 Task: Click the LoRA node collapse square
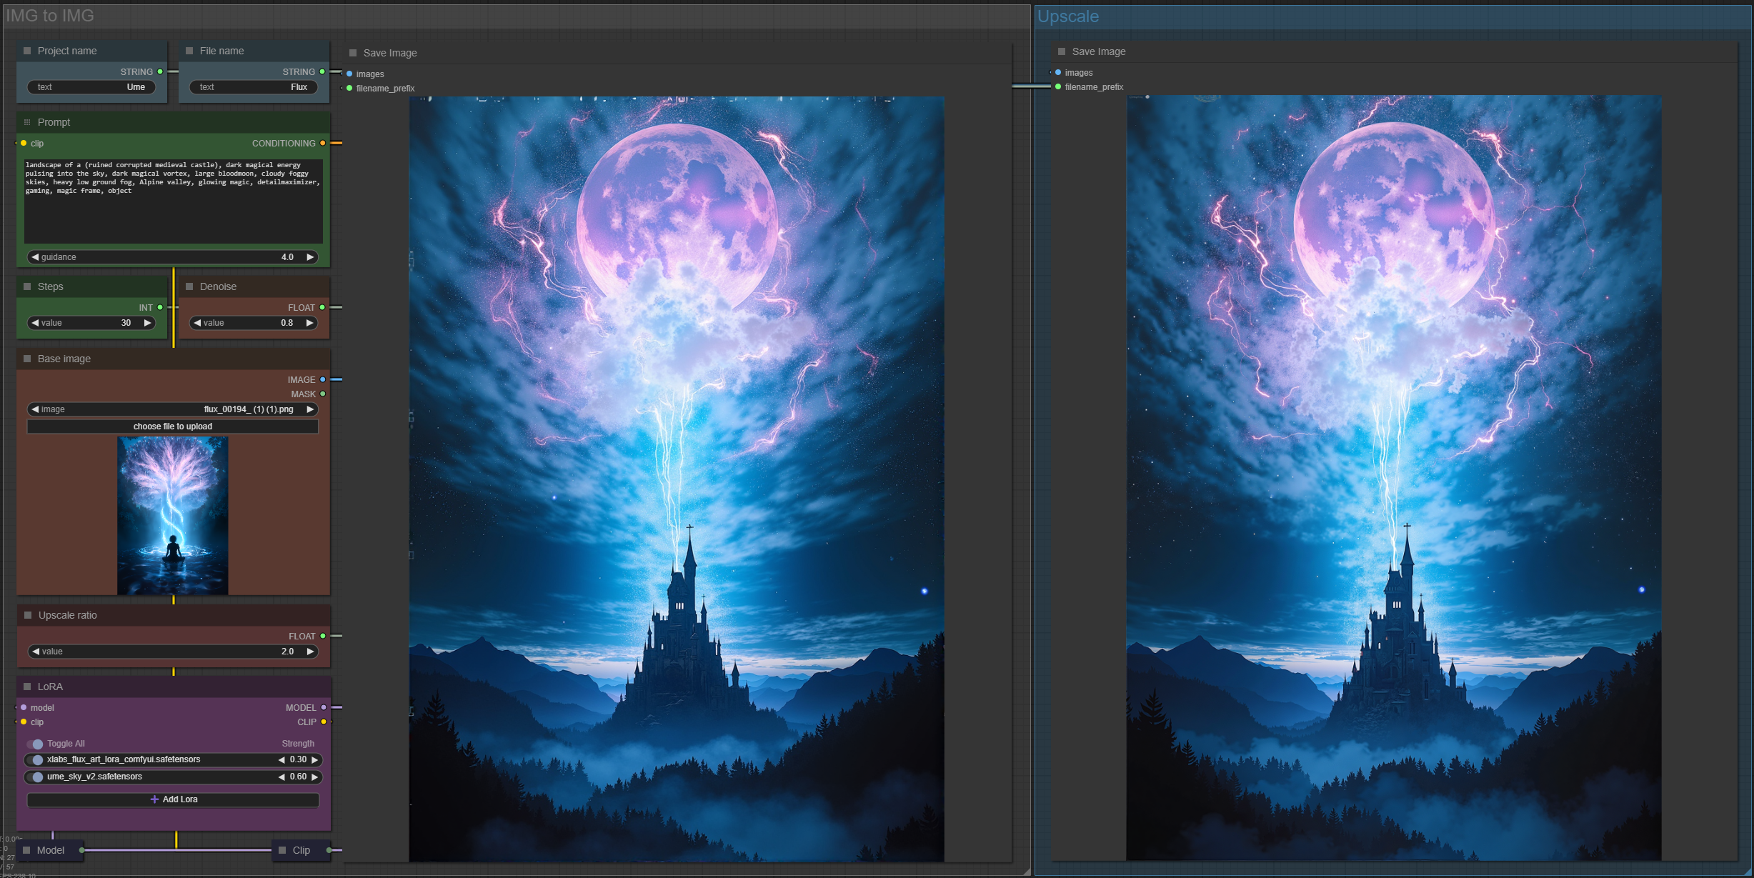click(x=27, y=687)
